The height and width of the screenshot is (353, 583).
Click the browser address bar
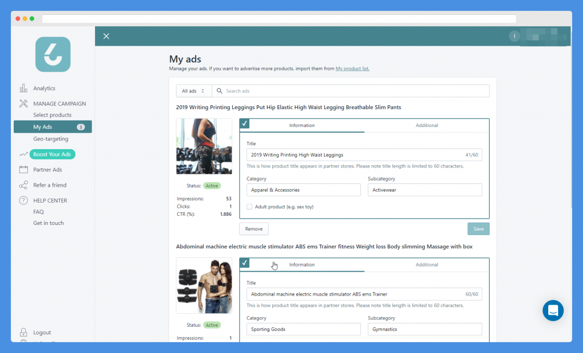[279, 19]
